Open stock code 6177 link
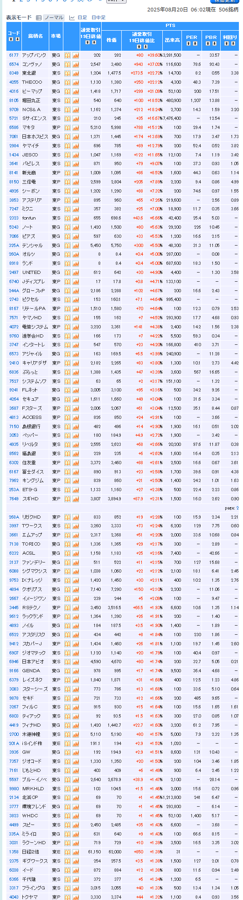 [x=14, y=55]
